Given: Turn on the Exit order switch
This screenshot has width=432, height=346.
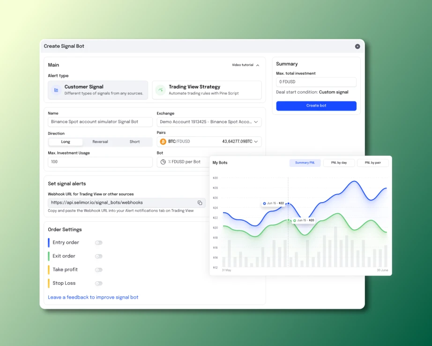Looking at the screenshot, I should [98, 256].
